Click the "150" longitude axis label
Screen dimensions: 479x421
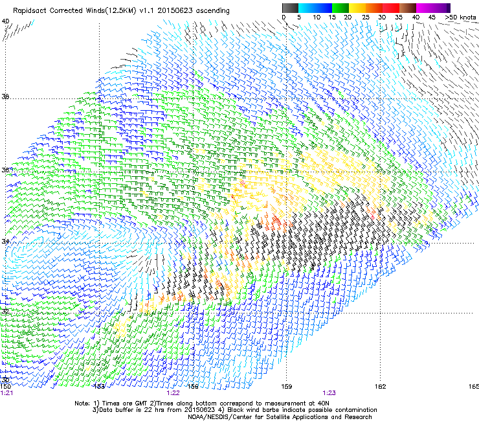click(5, 387)
